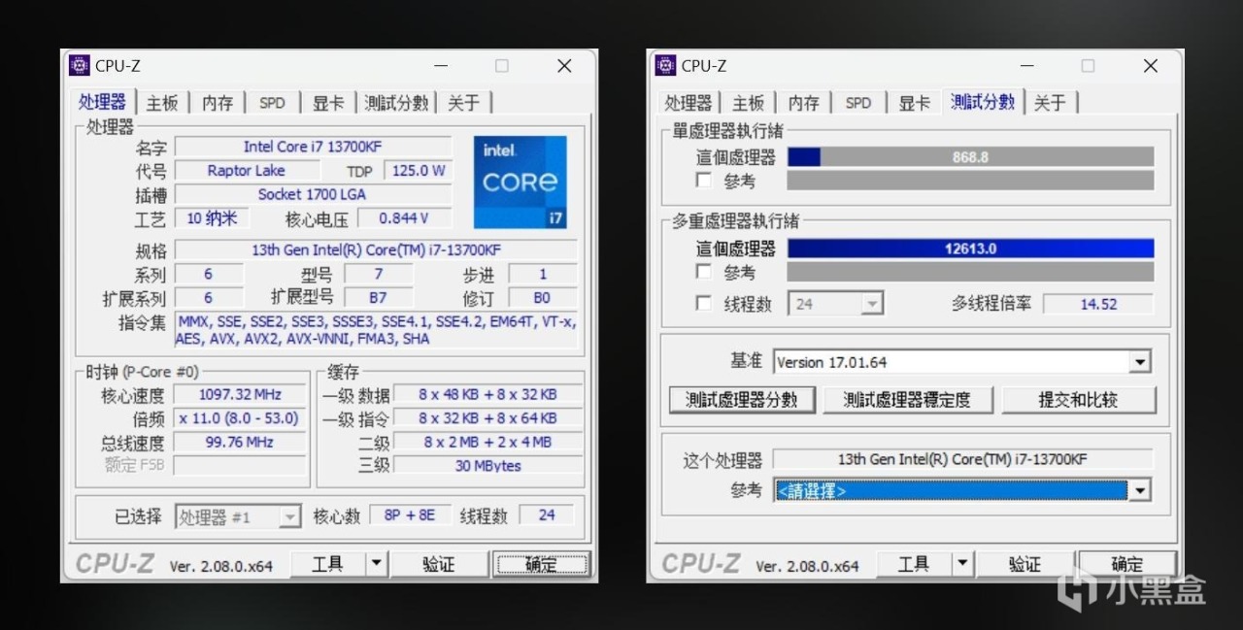The width and height of the screenshot is (1243, 630).
Task: Open 关于 tab in left window
Action: (463, 103)
